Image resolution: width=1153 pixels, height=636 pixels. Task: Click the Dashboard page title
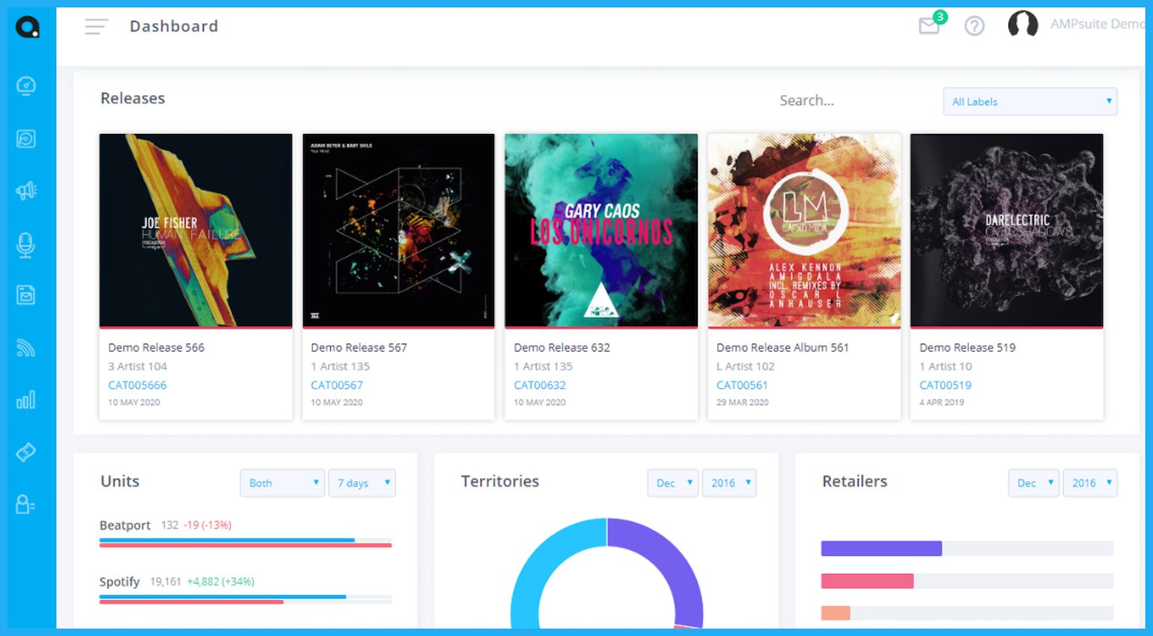(174, 26)
